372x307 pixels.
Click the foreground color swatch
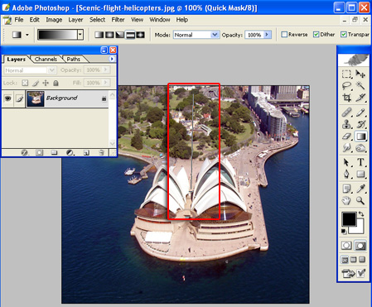349,219
